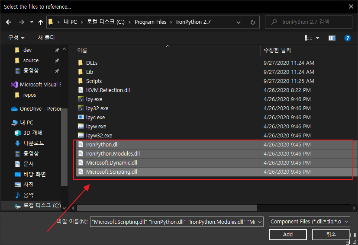The width and height of the screenshot is (358, 245).
Task: Cancel with 취소 button
Action: [331, 235]
